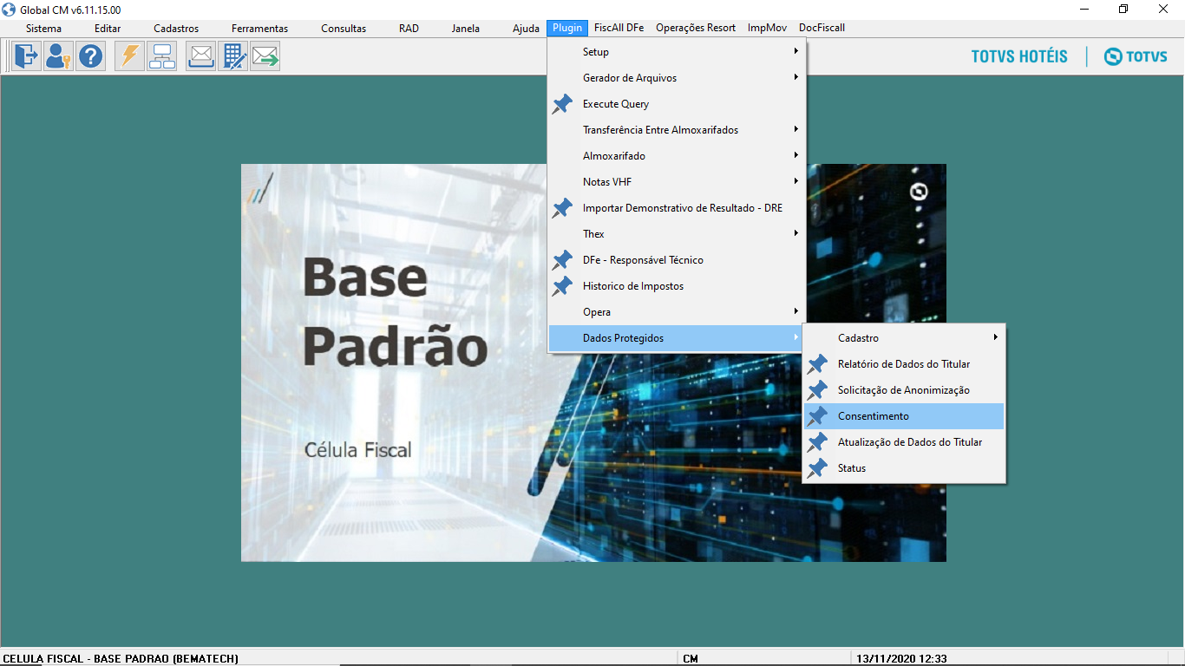Click pin icon beside DFe - Responsável Técnico
The width and height of the screenshot is (1185, 666).
(x=562, y=260)
